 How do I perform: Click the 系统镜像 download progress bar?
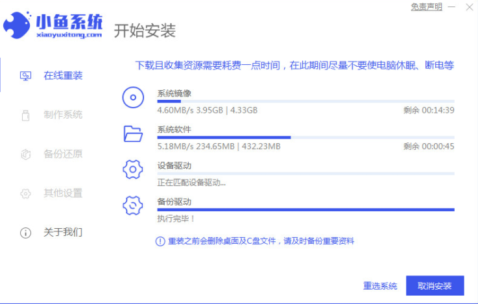pos(305,101)
